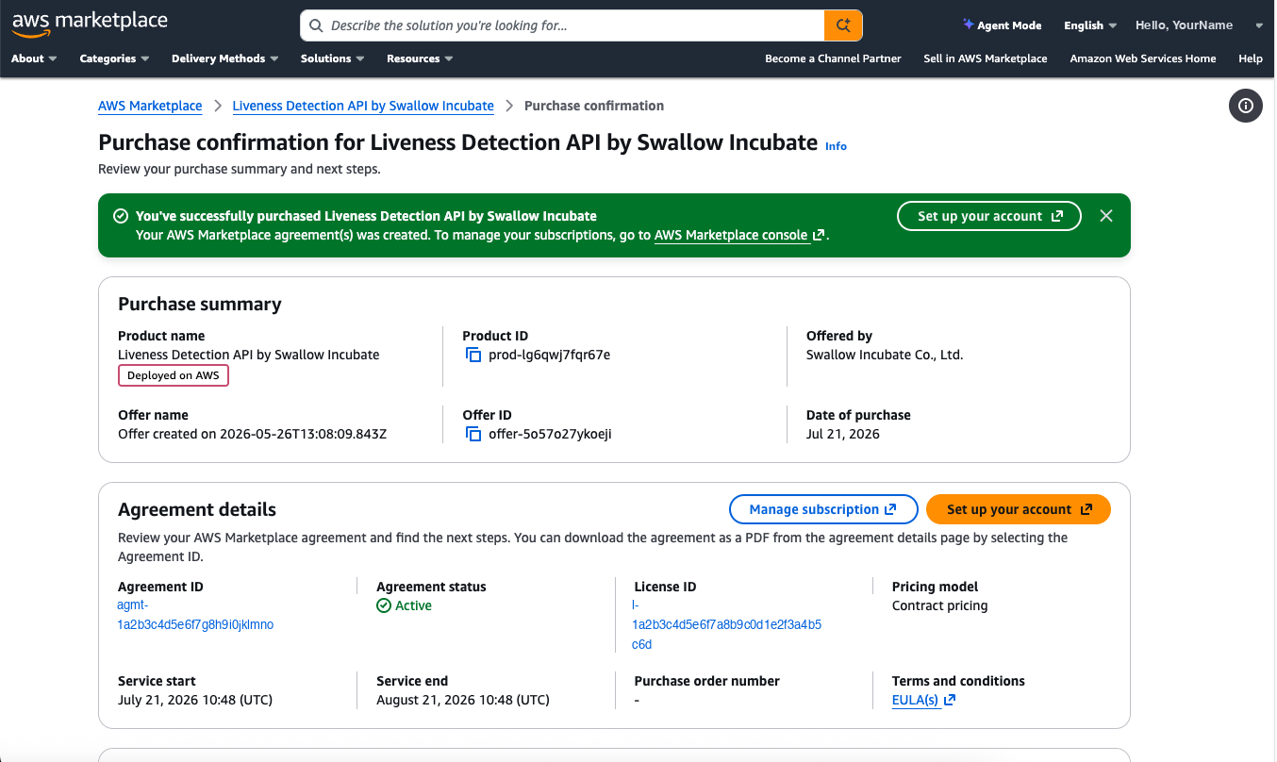Open the EULA(s) terms link
Screen dimensions: 1277x762
(923, 700)
